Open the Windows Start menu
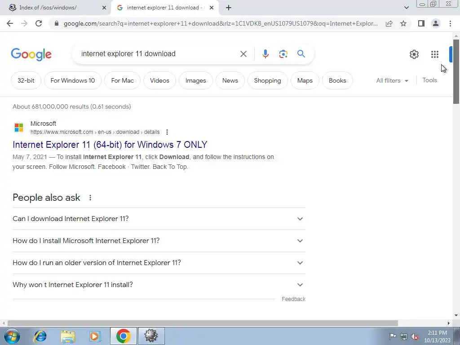Image resolution: width=460 pixels, height=345 pixels. pyautogui.click(x=12, y=336)
